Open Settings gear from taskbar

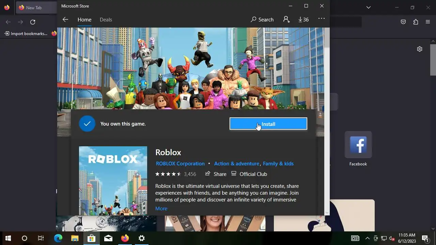pos(142,238)
